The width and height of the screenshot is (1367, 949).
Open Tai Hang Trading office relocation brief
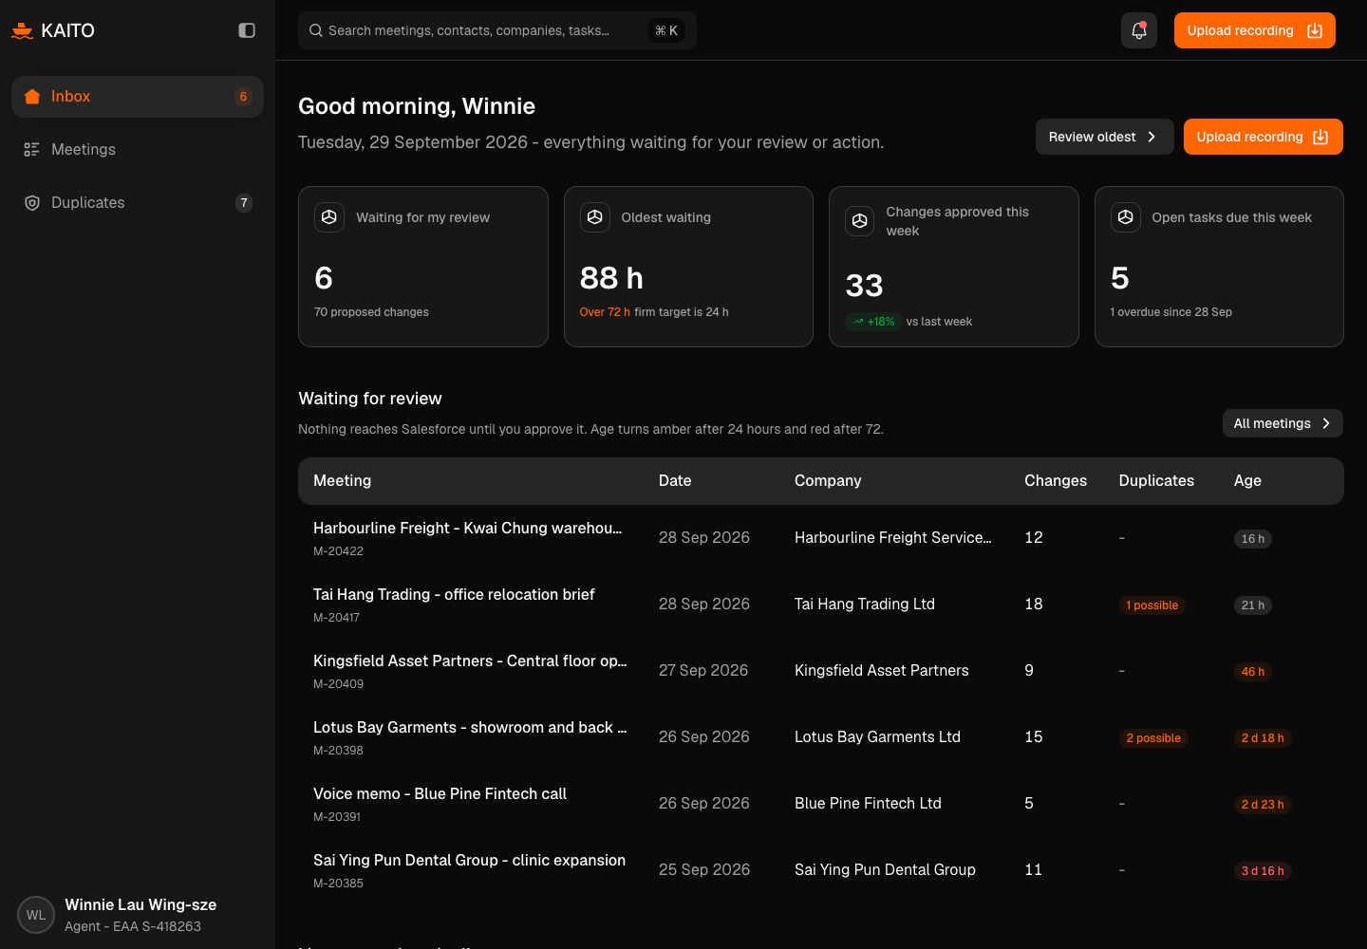pyautogui.click(x=821, y=605)
